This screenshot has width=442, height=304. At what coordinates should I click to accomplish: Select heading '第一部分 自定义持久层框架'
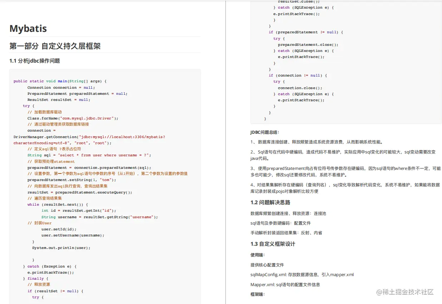coord(55,46)
